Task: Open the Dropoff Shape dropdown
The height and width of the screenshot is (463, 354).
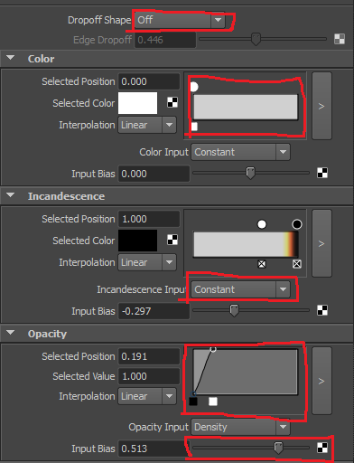Action: (180, 20)
